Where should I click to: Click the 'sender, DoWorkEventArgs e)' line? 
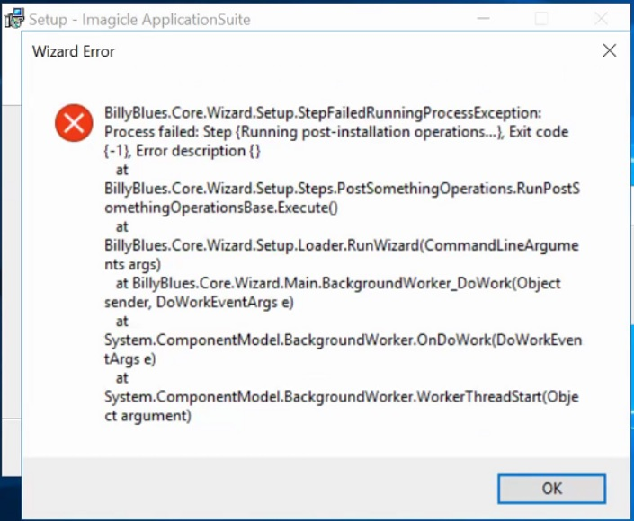pos(199,303)
